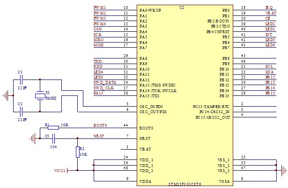Select the PWM4 net label
The image size is (288, 188).
(x=100, y=24)
